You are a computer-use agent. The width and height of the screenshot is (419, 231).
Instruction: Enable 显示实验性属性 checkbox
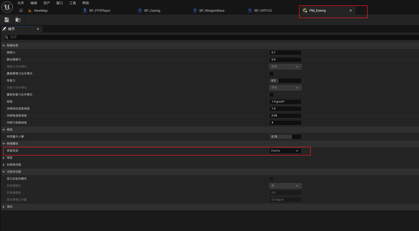[272, 179]
